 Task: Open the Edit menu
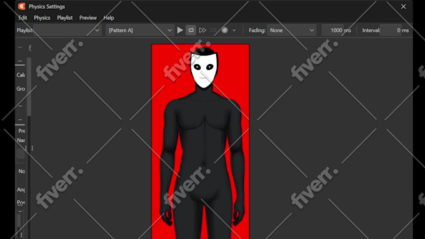click(22, 18)
